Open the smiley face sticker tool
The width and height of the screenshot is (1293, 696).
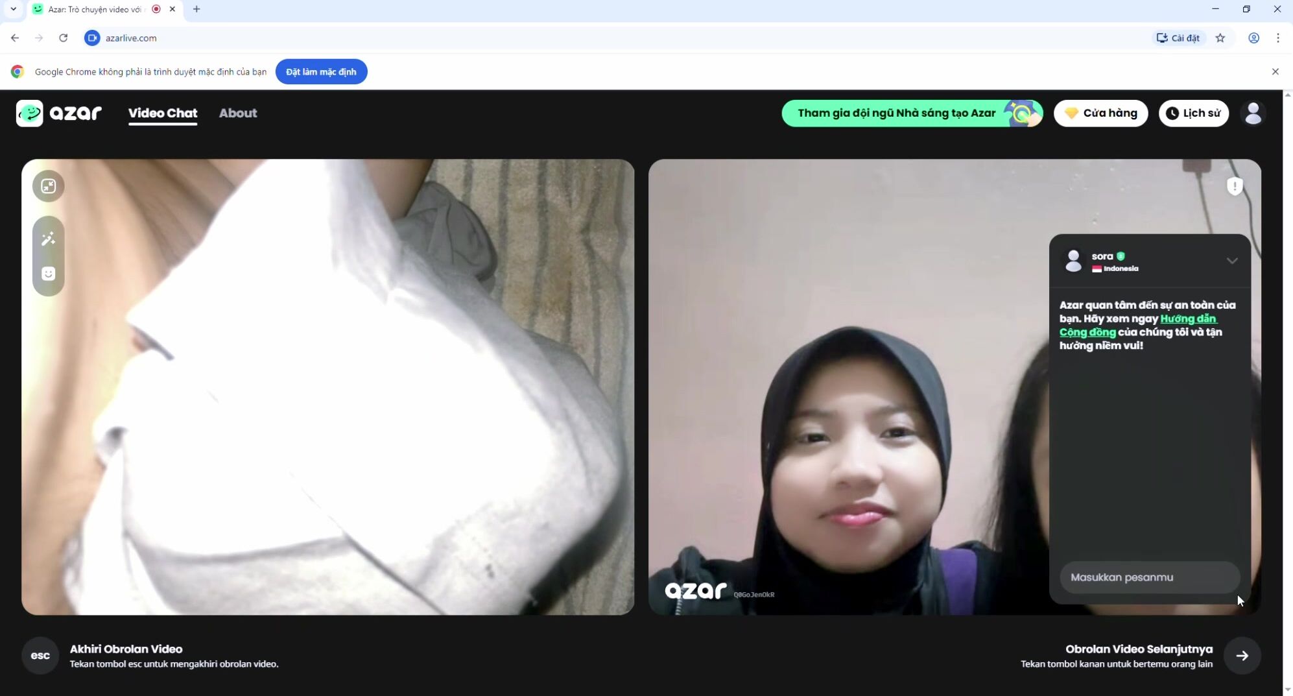(49, 274)
